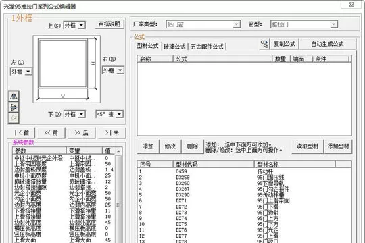This screenshot has width=365, height=243.
Task: Click the 型材代码 column header
Action: [214, 165]
